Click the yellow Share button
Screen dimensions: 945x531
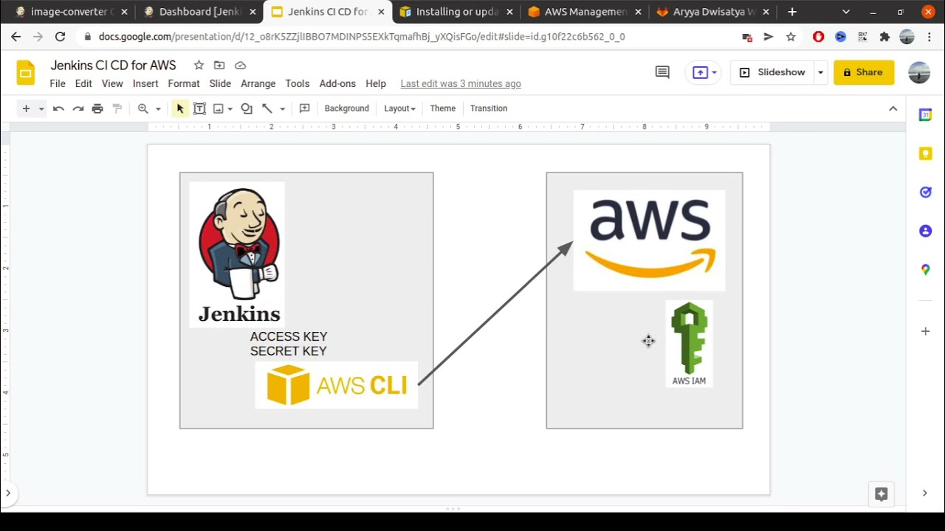(x=864, y=72)
